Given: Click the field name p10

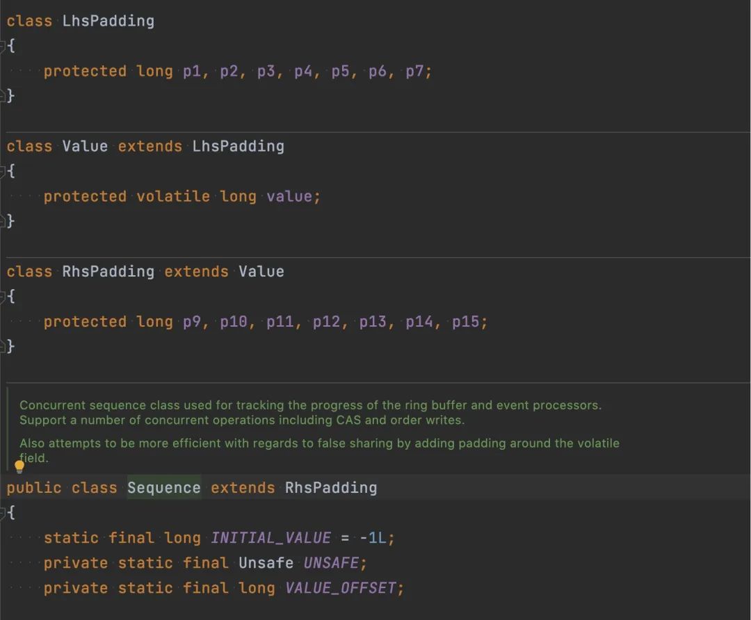Looking at the screenshot, I should [x=234, y=323].
